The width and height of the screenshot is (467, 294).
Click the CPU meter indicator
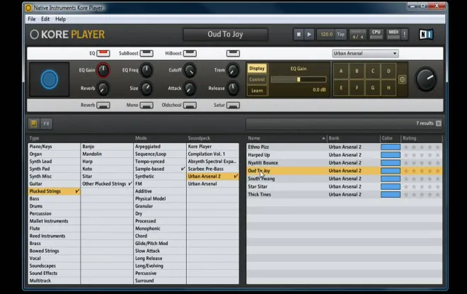point(376,34)
